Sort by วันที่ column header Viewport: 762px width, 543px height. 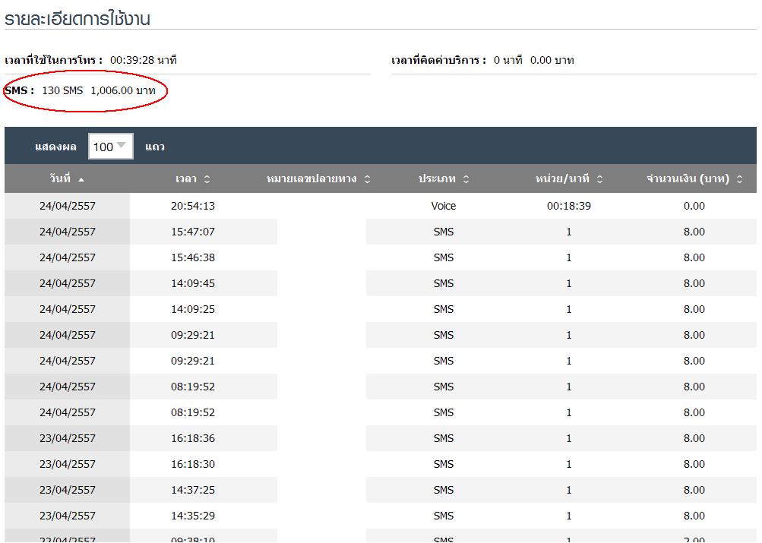[67, 178]
